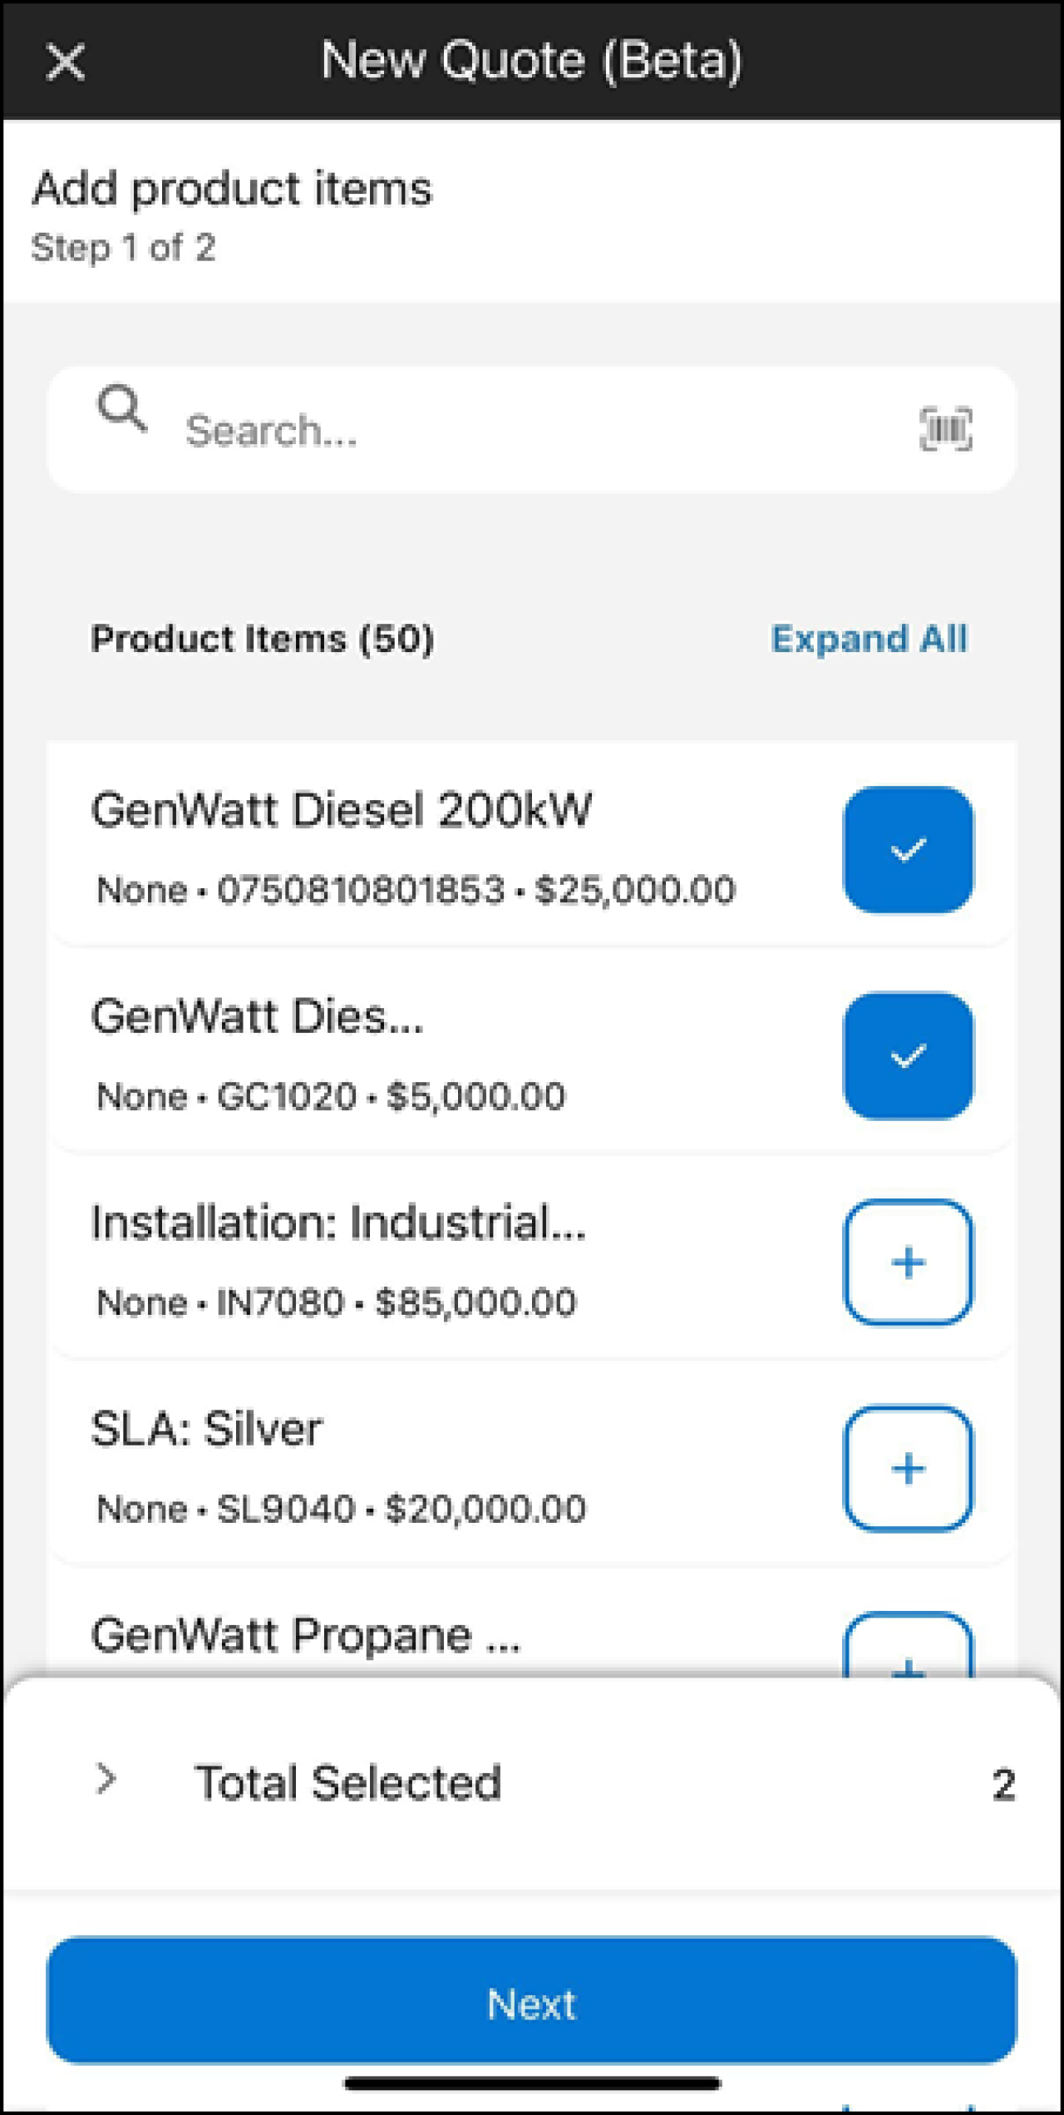Add SLA: Silver with its plus button
This screenshot has height=2115, width=1064.
tap(908, 1468)
